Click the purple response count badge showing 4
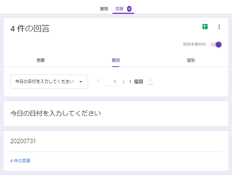This screenshot has height=175, width=232. tap(129, 9)
